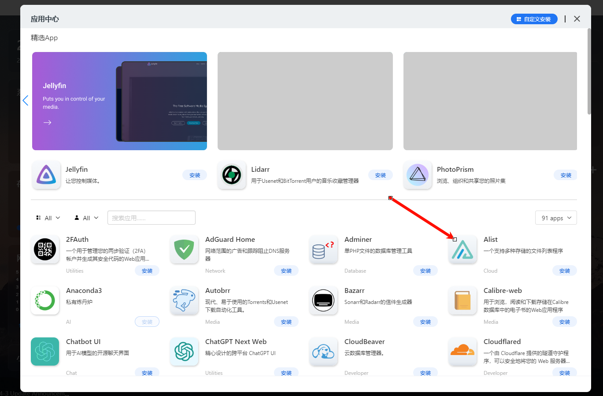This screenshot has height=396, width=603.
Task: Click the dialog's vertical scrollbar
Action: pos(589,71)
